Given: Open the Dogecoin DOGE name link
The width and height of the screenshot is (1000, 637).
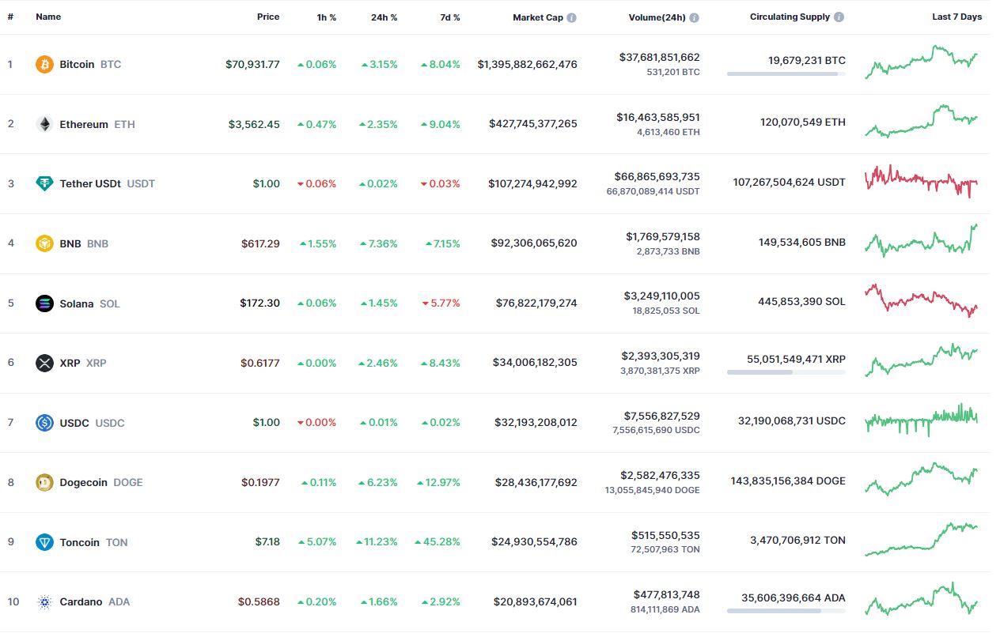Looking at the screenshot, I should tap(101, 482).
